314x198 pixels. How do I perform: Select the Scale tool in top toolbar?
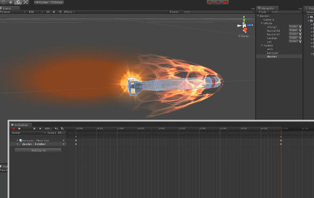26,2
